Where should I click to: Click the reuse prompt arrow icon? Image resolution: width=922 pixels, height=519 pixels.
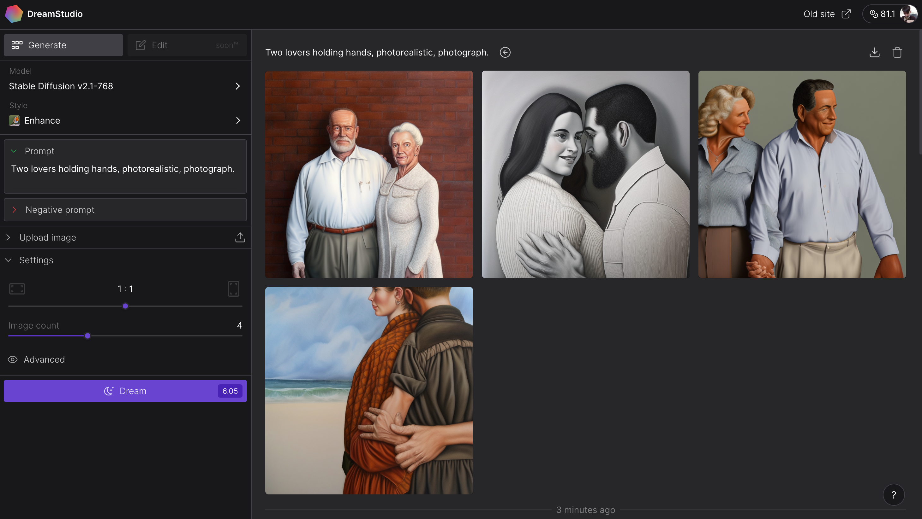point(505,52)
